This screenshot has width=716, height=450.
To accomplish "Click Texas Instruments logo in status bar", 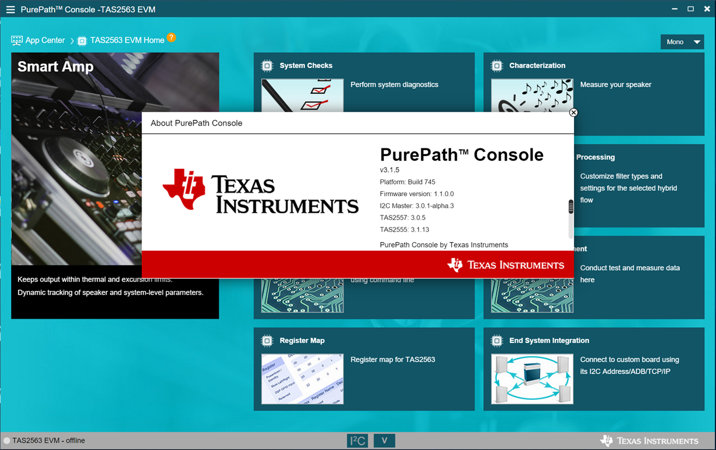I will [649, 441].
